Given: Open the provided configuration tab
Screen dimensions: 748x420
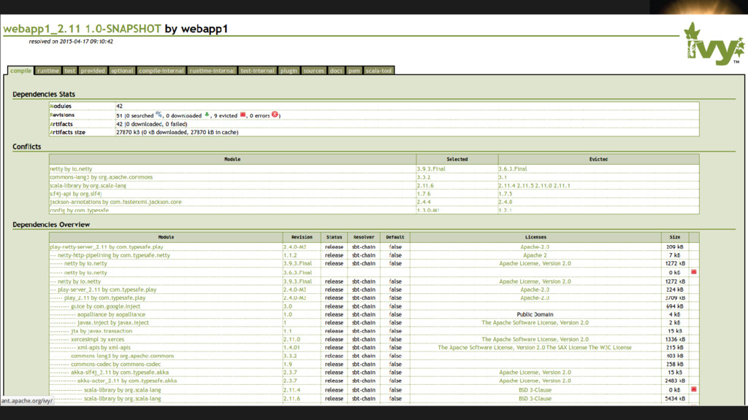Looking at the screenshot, I should [93, 71].
